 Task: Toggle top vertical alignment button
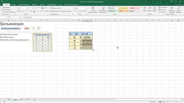pos(38,8)
